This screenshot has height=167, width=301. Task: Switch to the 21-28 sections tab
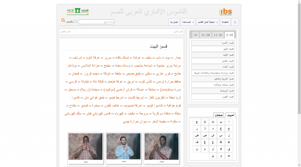point(205,35)
